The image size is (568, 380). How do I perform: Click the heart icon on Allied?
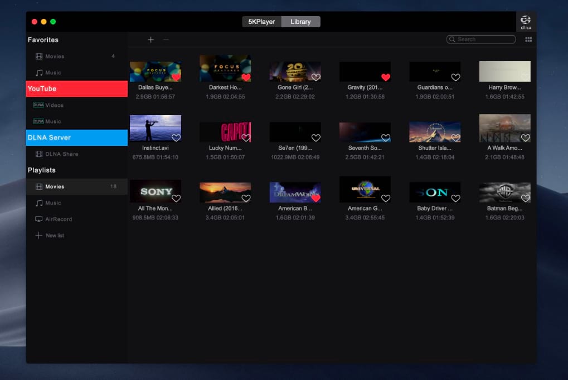246,198
